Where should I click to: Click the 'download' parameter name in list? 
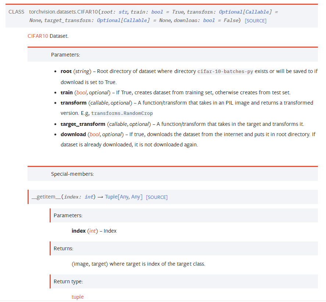73,135
